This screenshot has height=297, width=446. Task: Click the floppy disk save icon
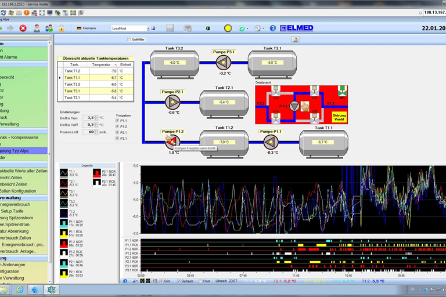pyautogui.click(x=170, y=28)
